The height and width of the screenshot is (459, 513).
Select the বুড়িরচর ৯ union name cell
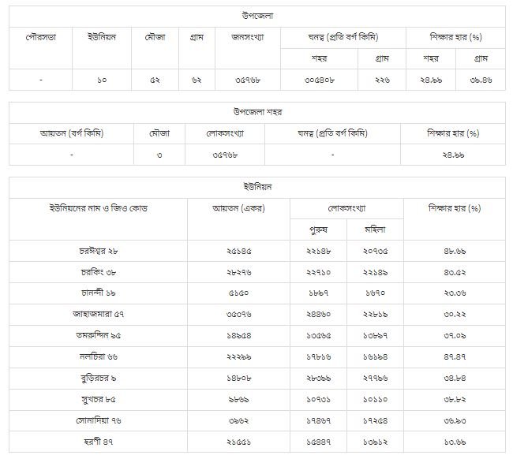pos(99,375)
